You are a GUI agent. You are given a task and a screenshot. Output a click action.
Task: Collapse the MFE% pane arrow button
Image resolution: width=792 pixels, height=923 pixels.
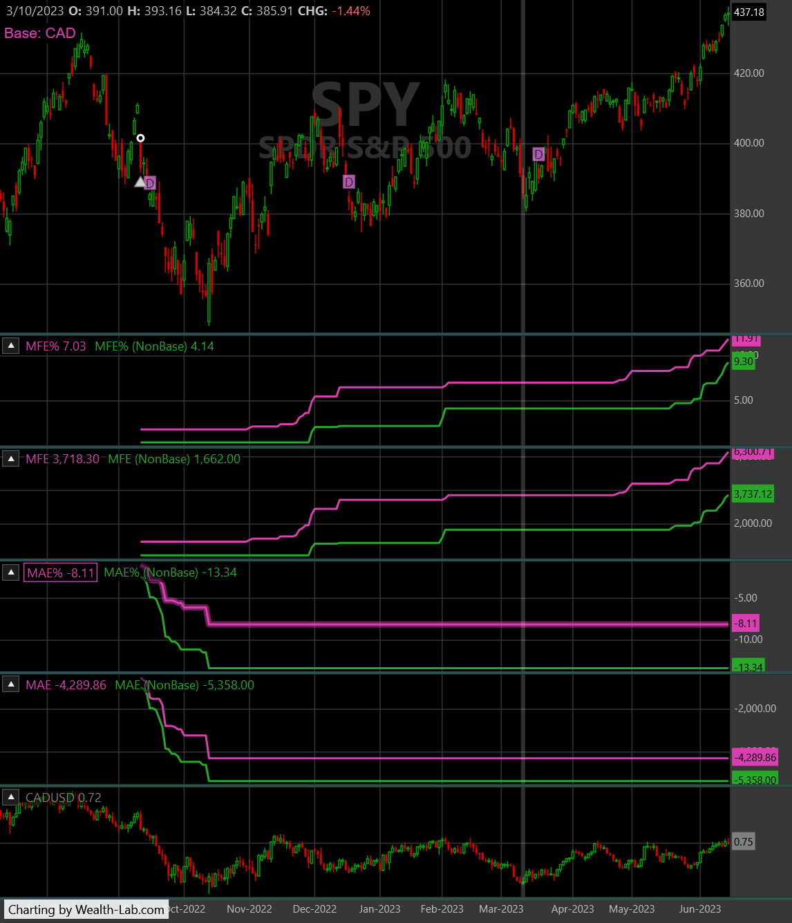tap(11, 346)
